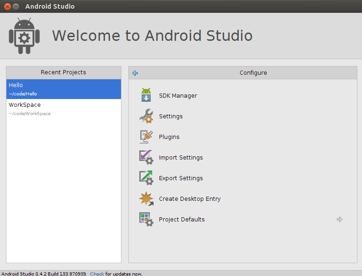Viewport: 362px width, 276px height.
Task: Open Plugins entry
Action: click(x=169, y=137)
